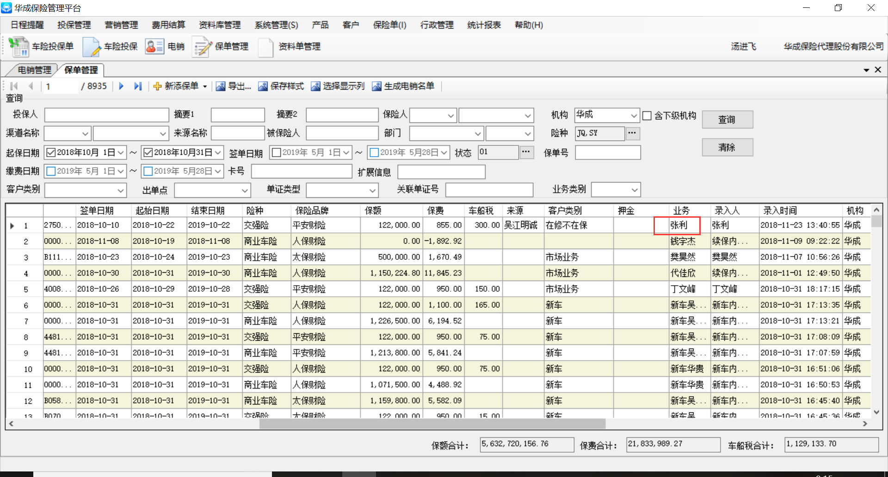The width and height of the screenshot is (888, 477).
Task: Click 生成电销名单 toolbar button
Action: point(403,86)
